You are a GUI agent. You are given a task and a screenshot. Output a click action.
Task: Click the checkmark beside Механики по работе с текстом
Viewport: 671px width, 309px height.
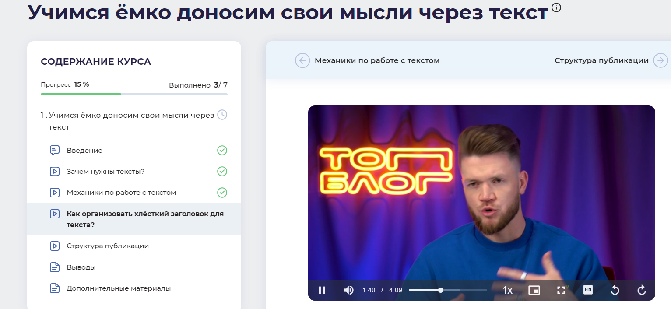tap(222, 193)
